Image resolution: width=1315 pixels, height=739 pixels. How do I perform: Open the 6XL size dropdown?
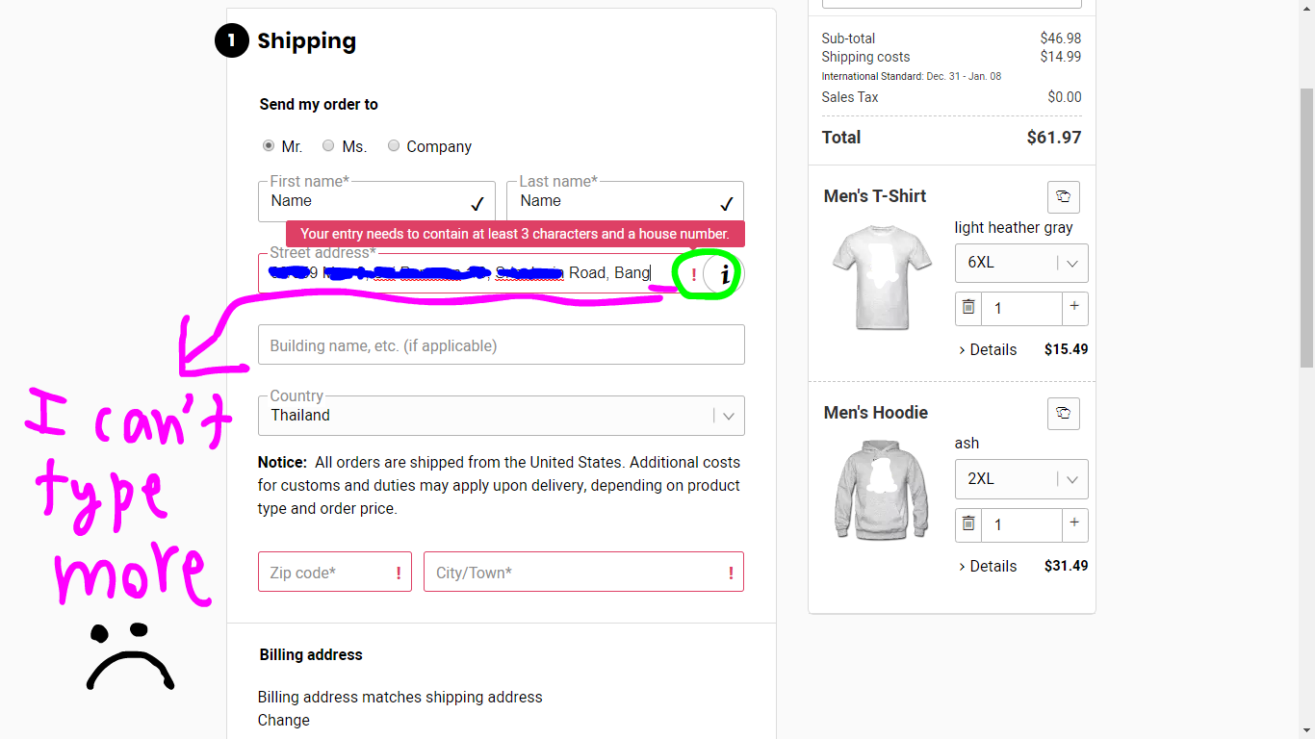(x=1020, y=263)
